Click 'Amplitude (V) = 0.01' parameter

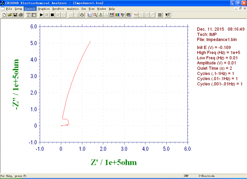tap(216, 63)
